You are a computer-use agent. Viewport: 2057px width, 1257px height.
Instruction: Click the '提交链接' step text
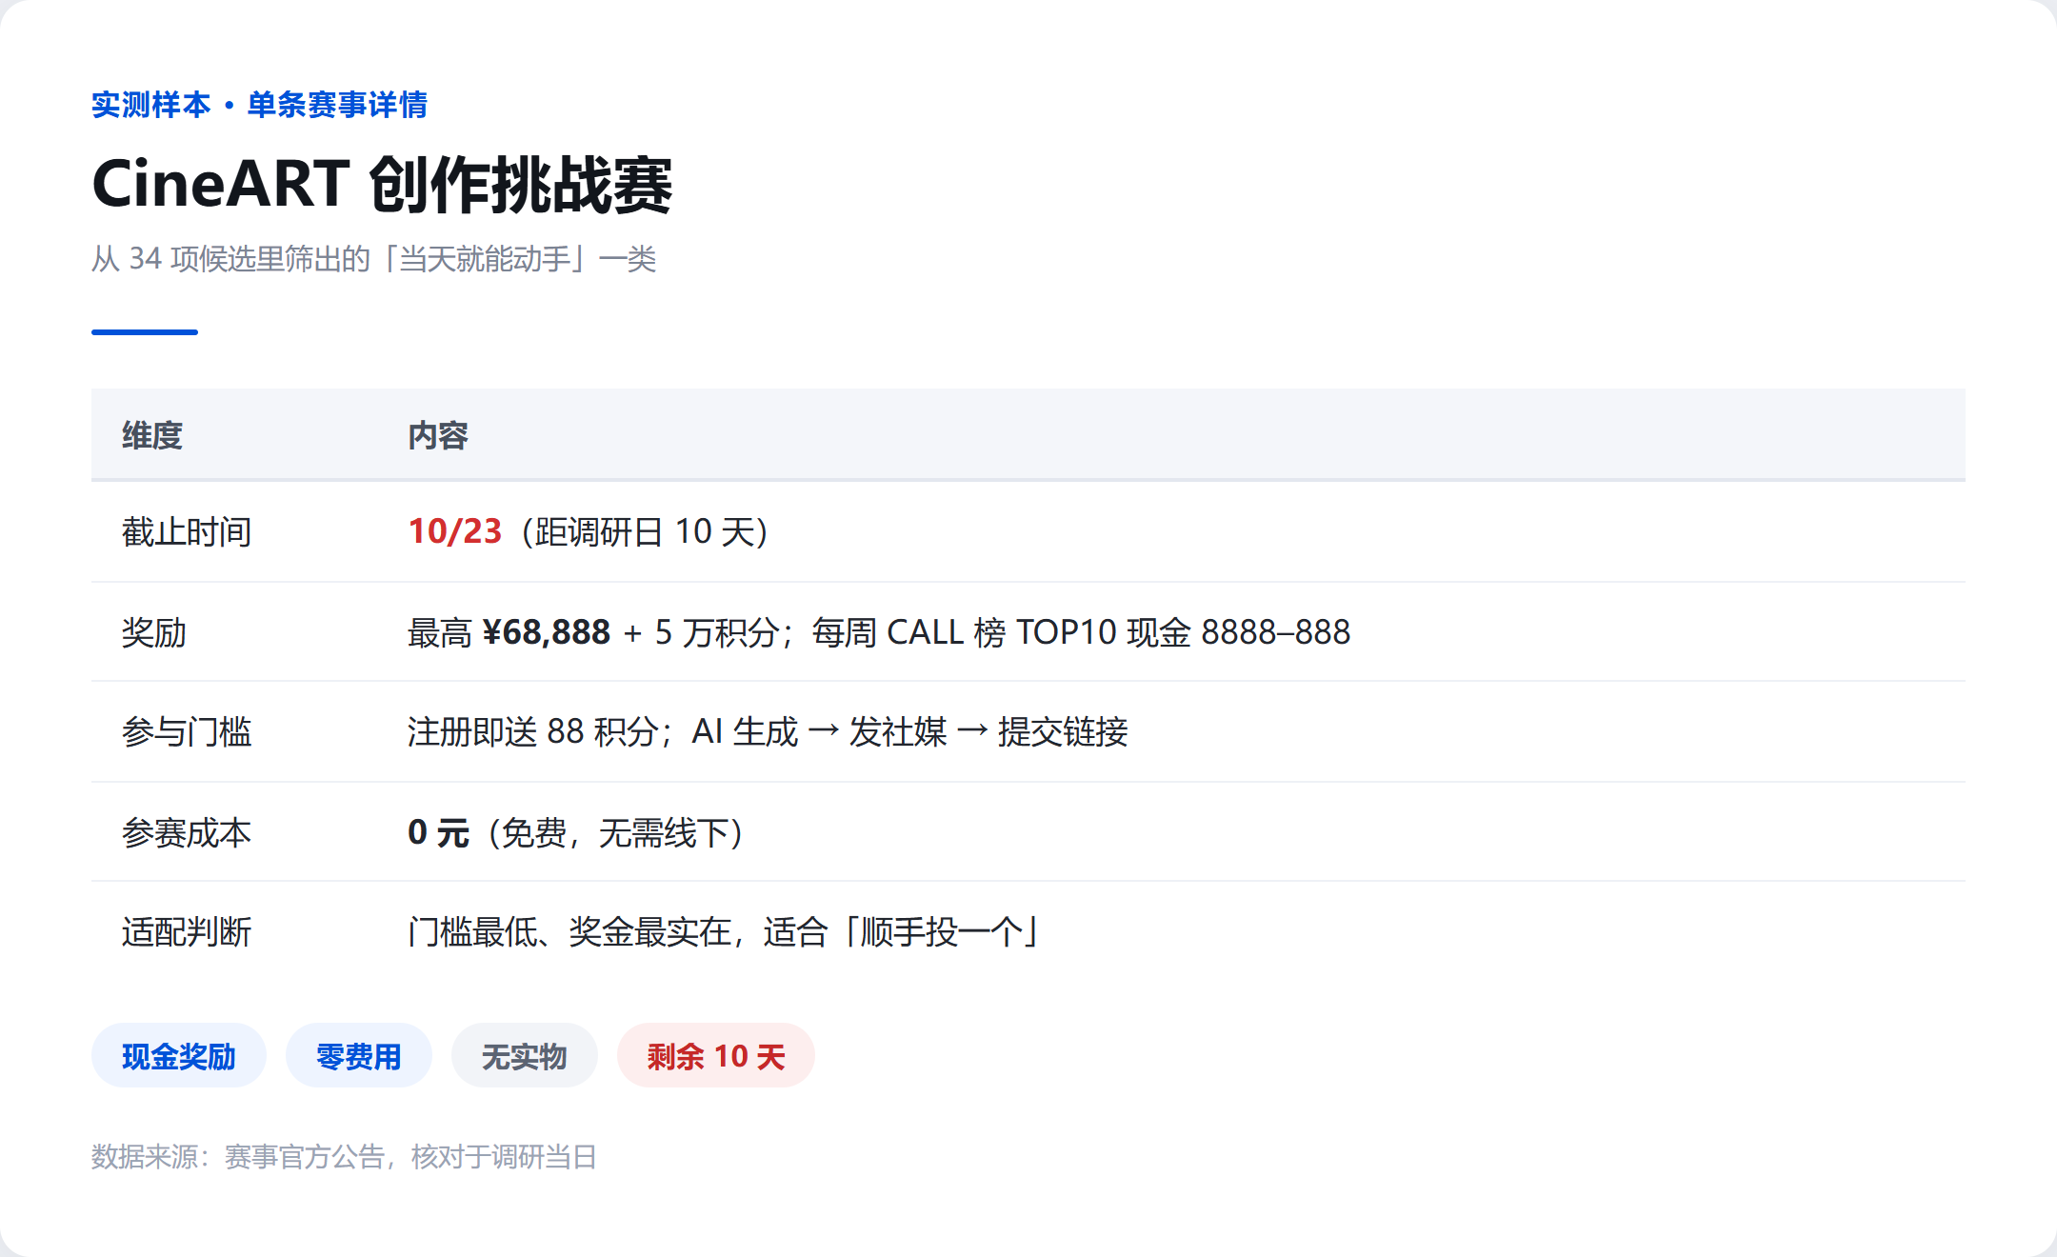pyautogui.click(x=1063, y=732)
